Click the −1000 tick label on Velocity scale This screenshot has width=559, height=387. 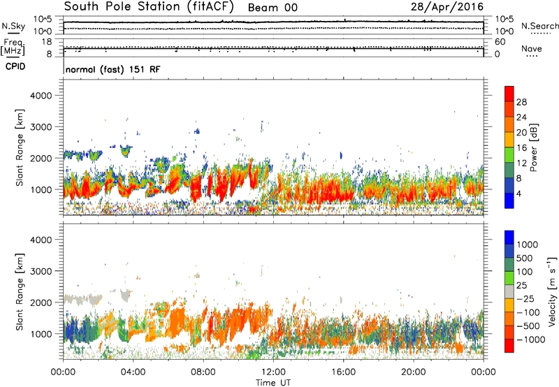click(530, 339)
